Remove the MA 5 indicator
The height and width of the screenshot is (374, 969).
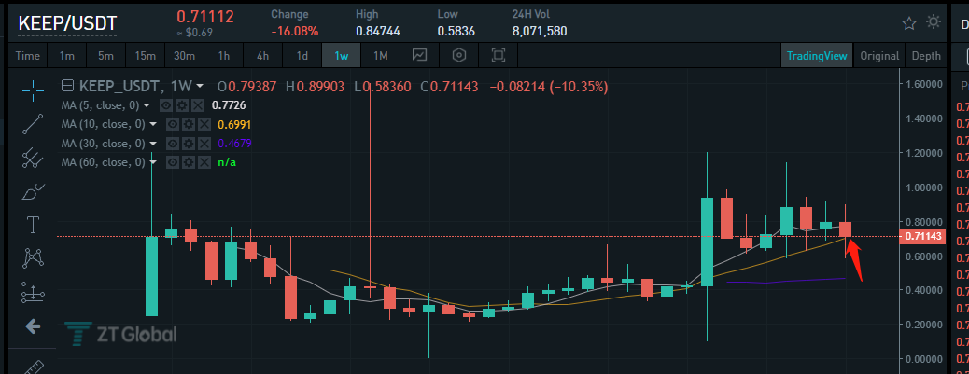tap(196, 105)
